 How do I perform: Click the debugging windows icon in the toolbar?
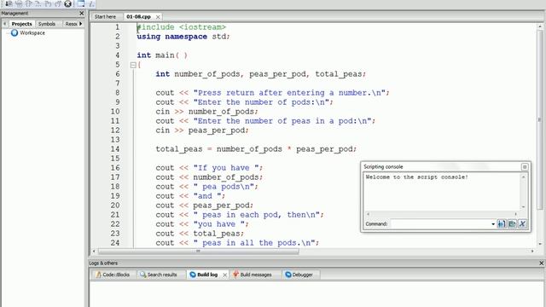[x=81, y=3]
